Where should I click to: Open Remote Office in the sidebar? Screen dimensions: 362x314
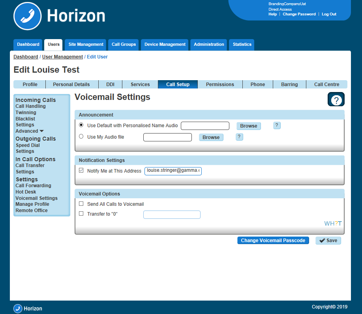pyautogui.click(x=32, y=211)
